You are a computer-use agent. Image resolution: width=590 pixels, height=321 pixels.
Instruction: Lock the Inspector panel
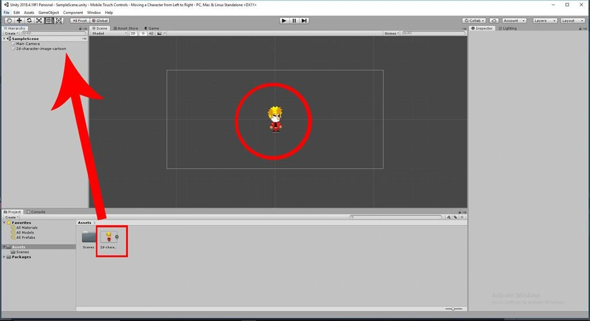tap(580, 29)
